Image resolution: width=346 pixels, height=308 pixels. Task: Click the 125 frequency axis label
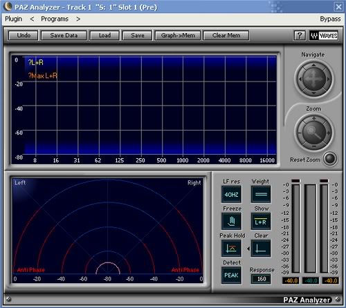point(120,160)
